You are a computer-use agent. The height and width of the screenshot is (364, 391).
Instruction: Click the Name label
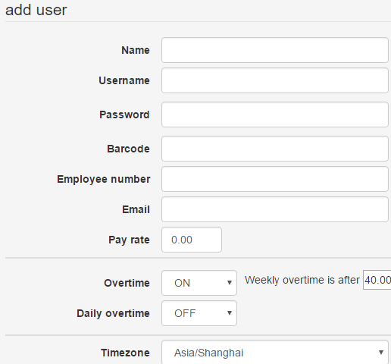[x=136, y=50]
